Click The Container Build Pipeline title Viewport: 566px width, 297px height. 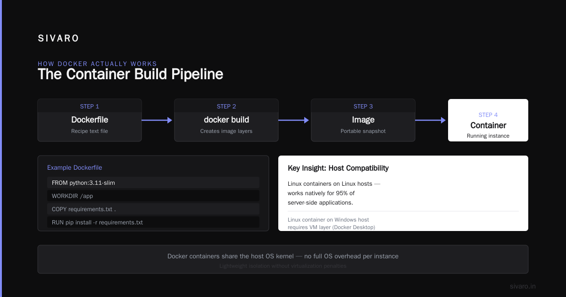pos(131,74)
